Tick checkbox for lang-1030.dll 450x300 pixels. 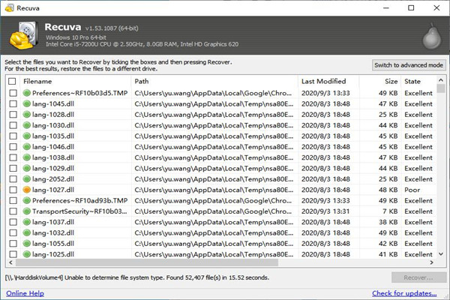click(x=13, y=125)
